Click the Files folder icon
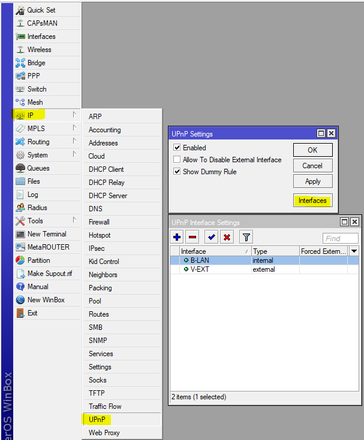 tap(20, 181)
